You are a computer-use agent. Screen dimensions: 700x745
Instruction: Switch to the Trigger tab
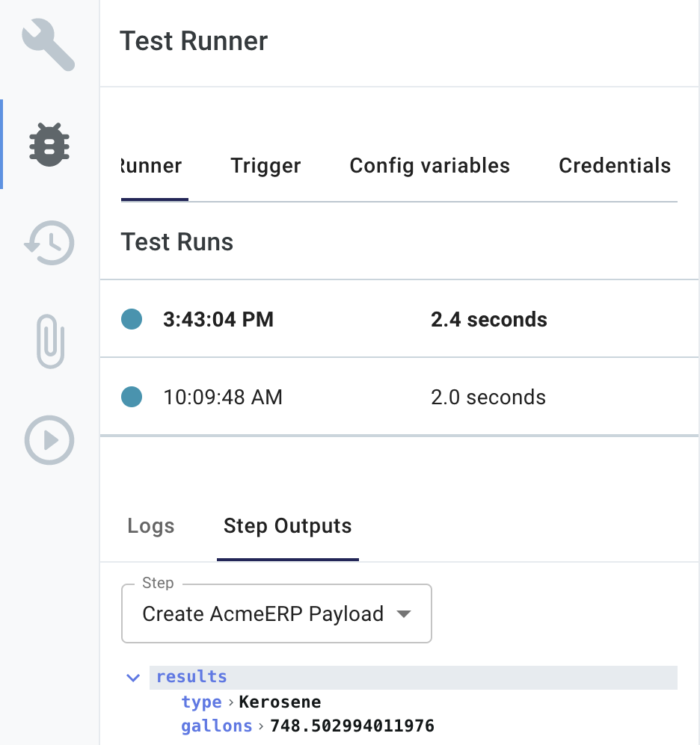(265, 166)
